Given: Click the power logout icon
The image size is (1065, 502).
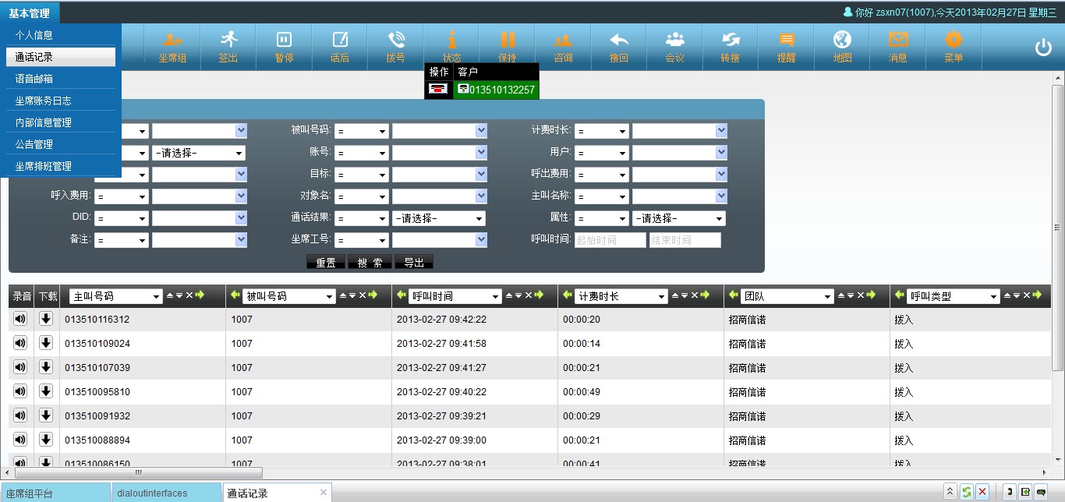Looking at the screenshot, I should click(x=1043, y=48).
